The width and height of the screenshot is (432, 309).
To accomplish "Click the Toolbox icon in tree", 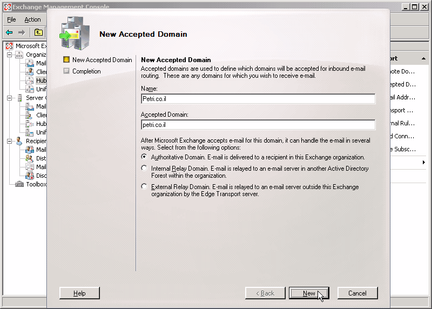I will pos(19,184).
